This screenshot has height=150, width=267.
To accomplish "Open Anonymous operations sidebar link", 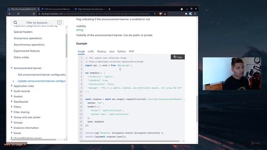I will pyautogui.click(x=28, y=38).
